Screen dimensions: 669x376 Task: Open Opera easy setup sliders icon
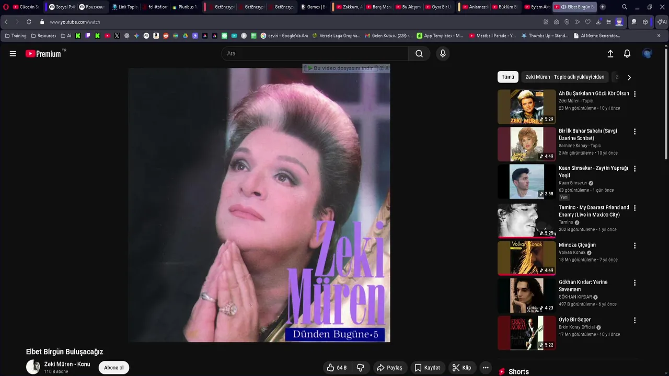608,22
